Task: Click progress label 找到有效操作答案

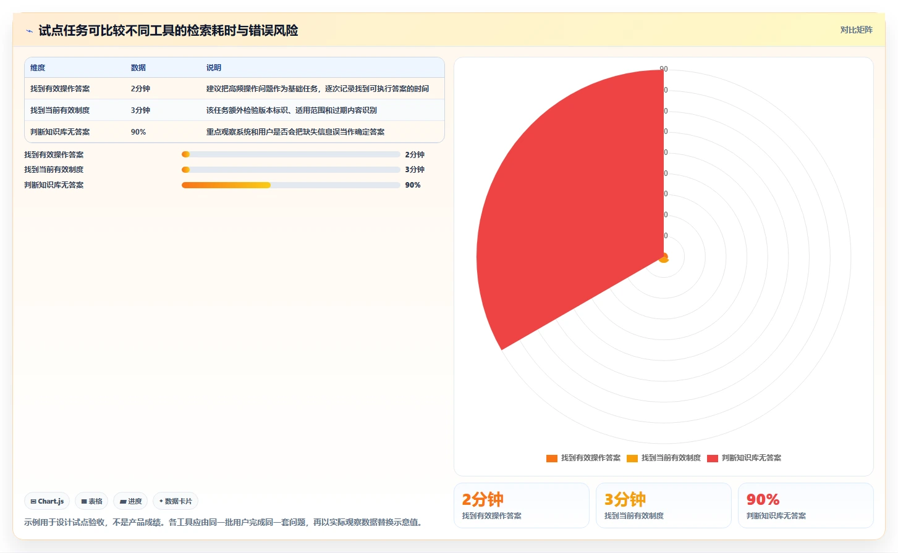Action: tap(54, 154)
